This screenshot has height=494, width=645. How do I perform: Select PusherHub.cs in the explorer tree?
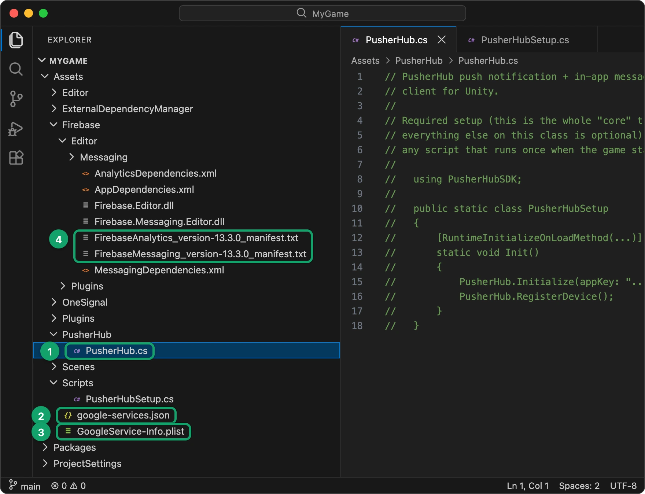[x=186, y=351]
